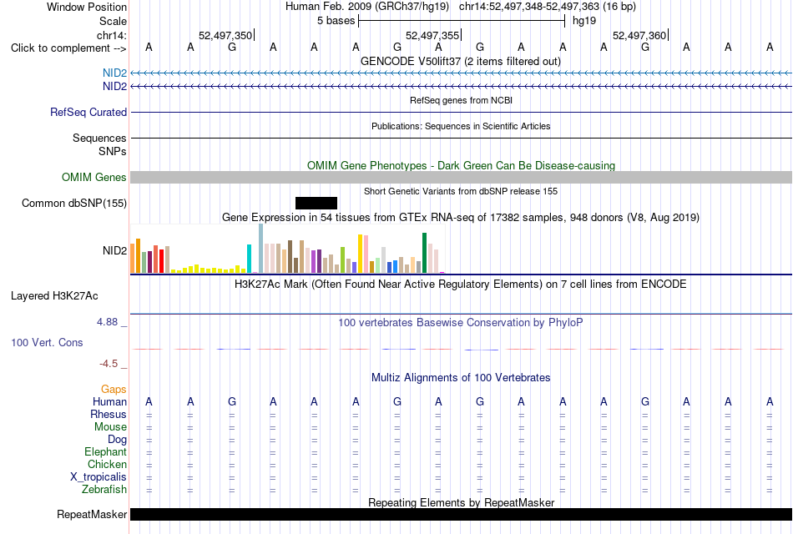The height and width of the screenshot is (534, 793).
Task: Click the 5 bases scale bar
Action: (x=462, y=21)
